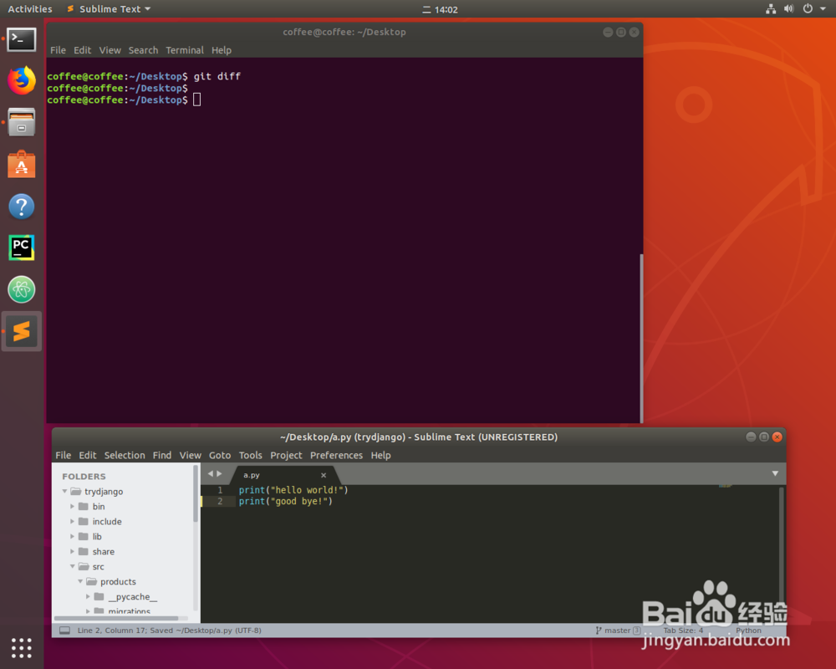Image resolution: width=836 pixels, height=669 pixels.
Task: Open Sublime Selection menu
Action: point(125,455)
